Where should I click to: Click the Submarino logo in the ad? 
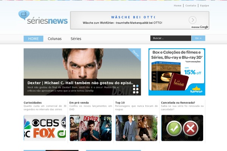click(196, 89)
